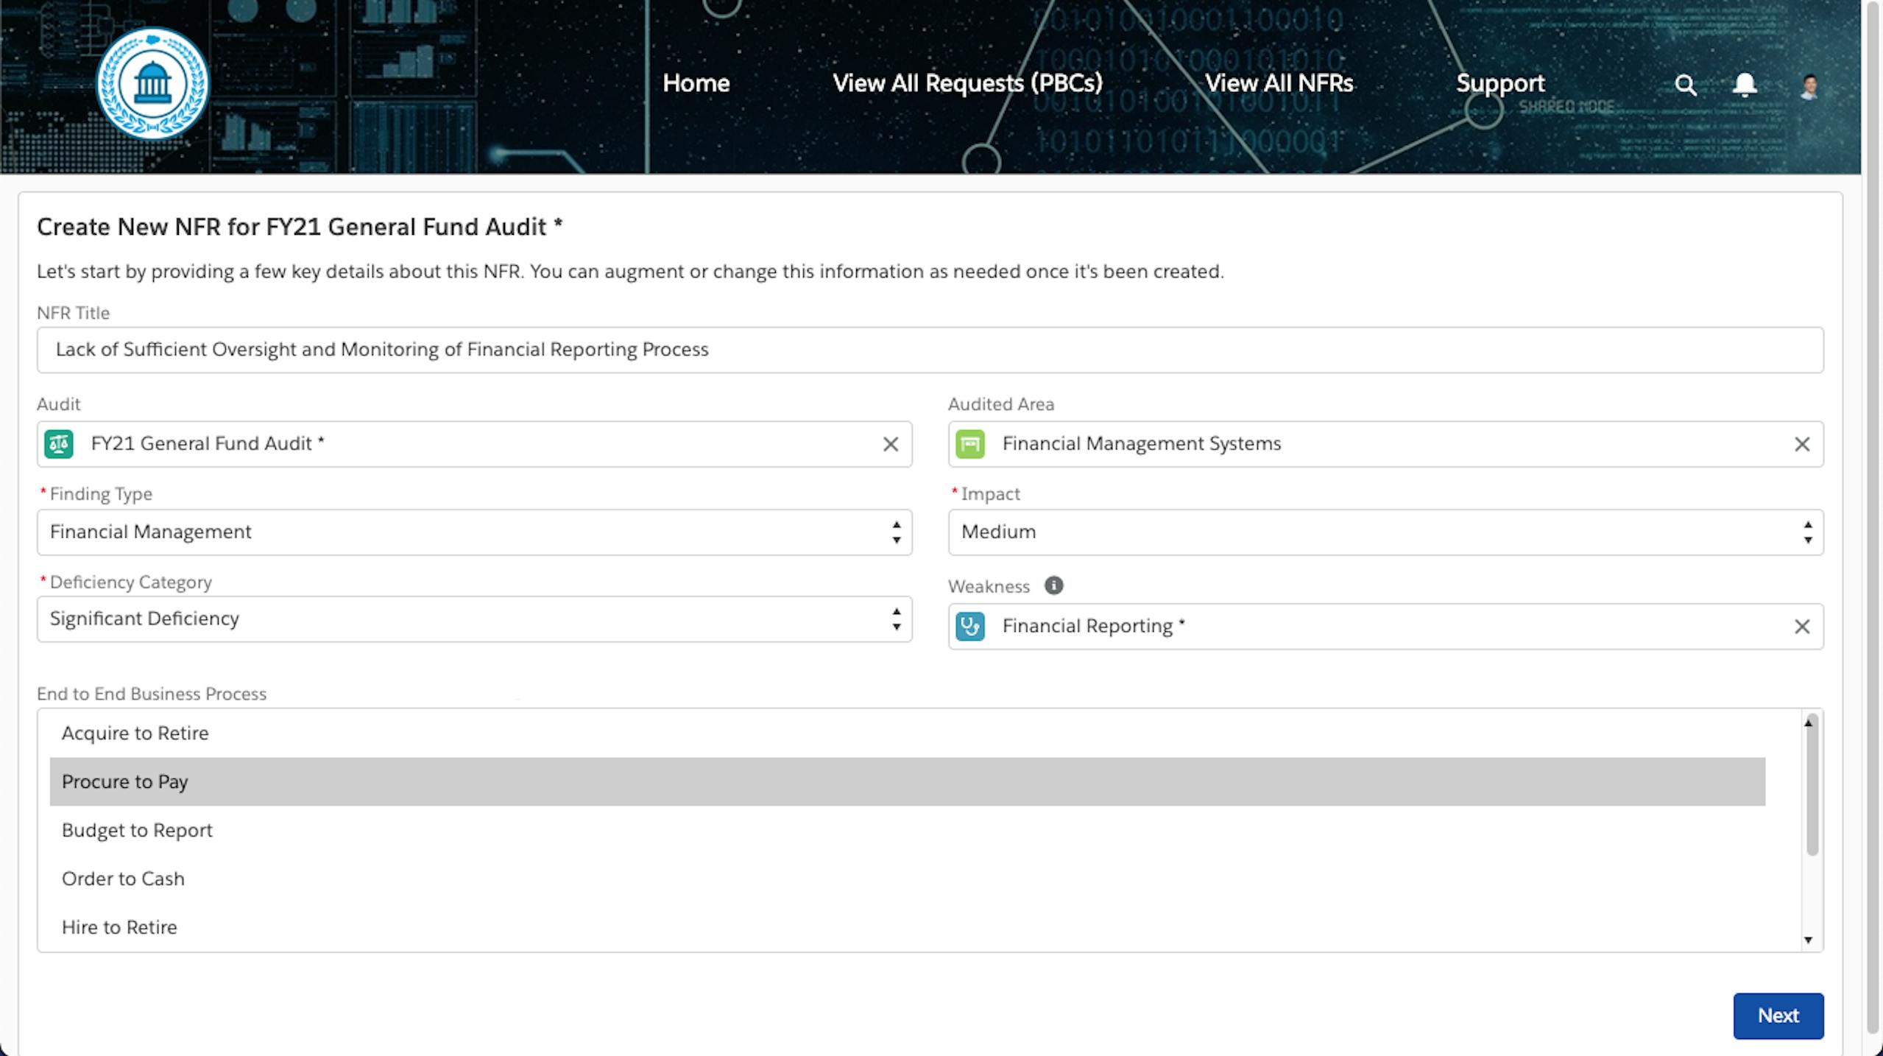Show the Weakness info tooltip icon
This screenshot has width=1883, height=1056.
[x=1053, y=585]
